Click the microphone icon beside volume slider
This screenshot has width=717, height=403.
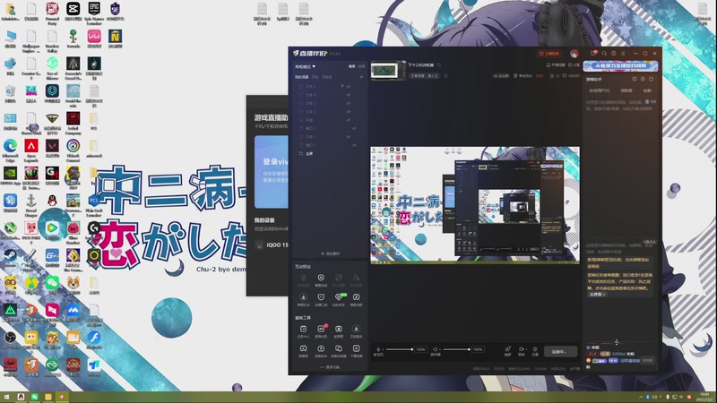pyautogui.click(x=378, y=349)
